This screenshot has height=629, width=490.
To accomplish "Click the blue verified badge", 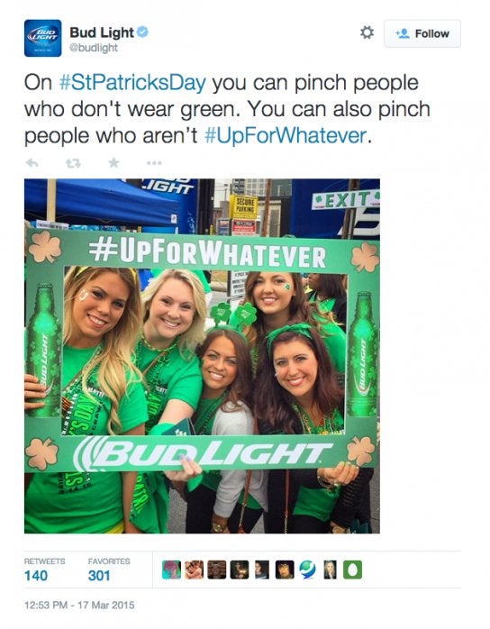I will [x=142, y=32].
